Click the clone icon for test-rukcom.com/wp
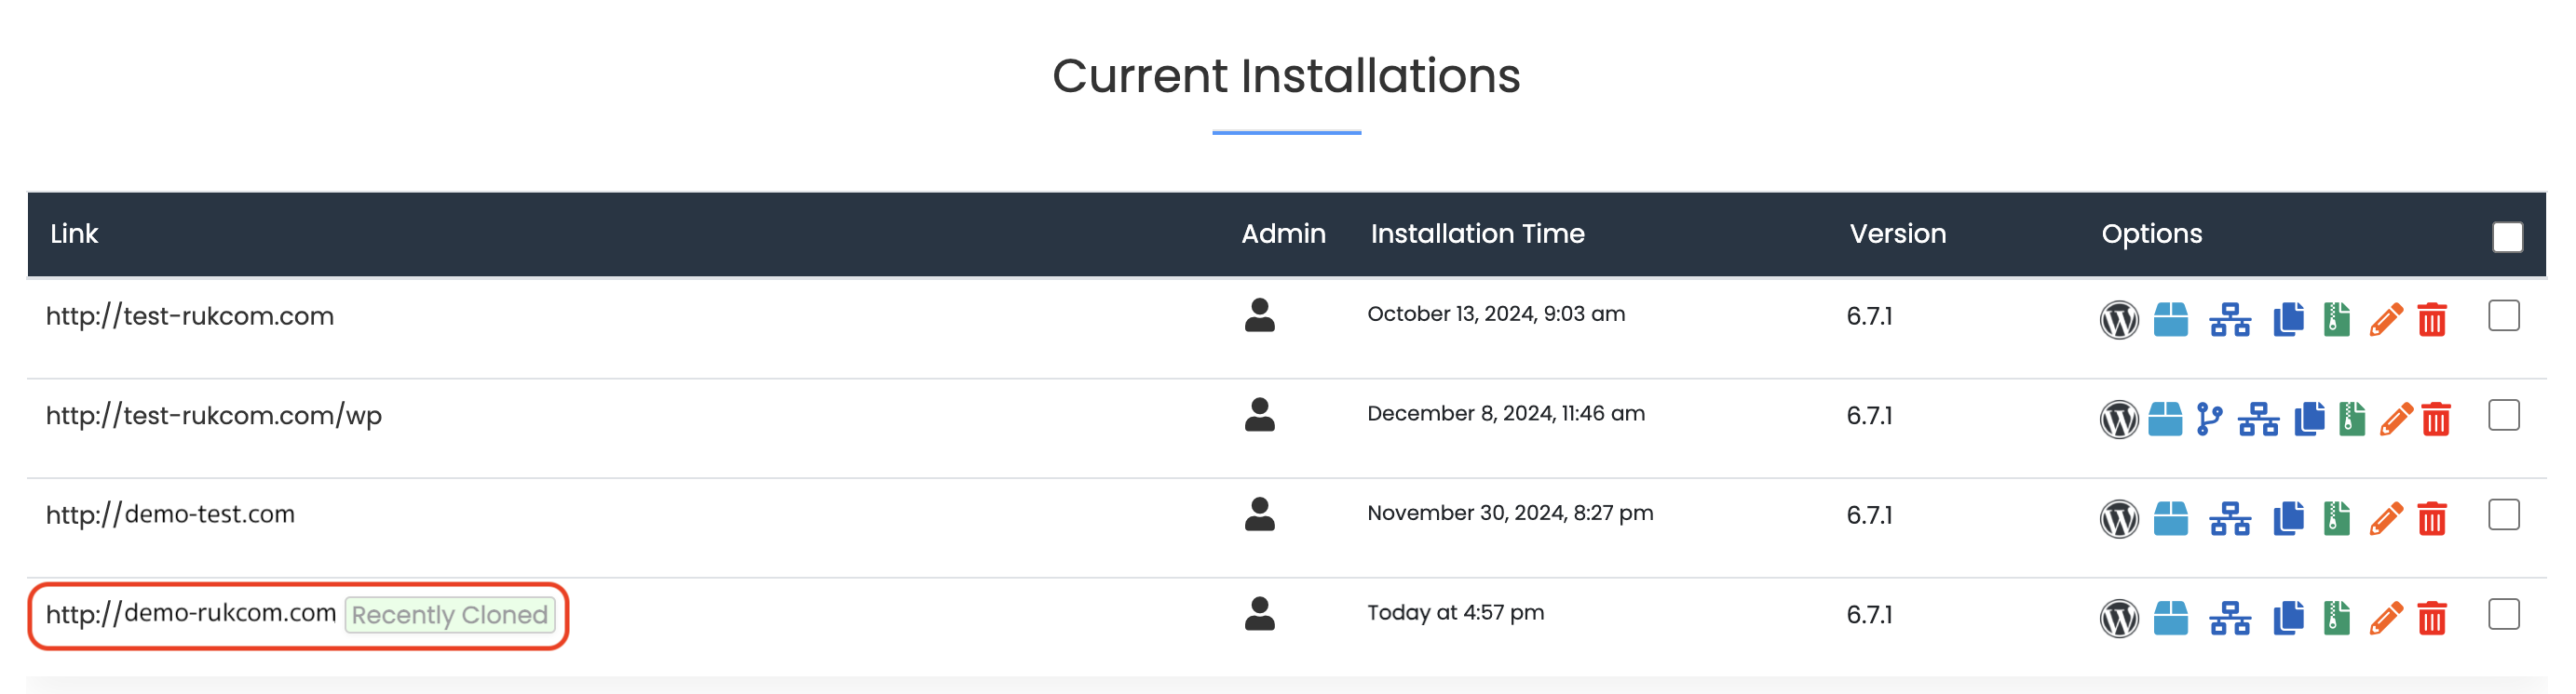This screenshot has height=694, width=2576. point(2309,420)
